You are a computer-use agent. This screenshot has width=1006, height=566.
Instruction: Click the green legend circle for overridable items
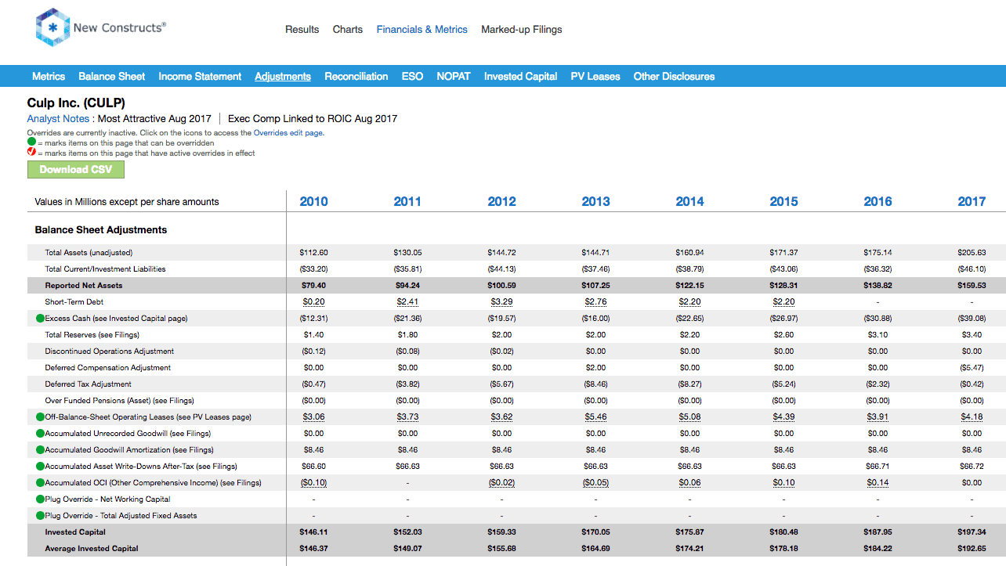(x=31, y=142)
